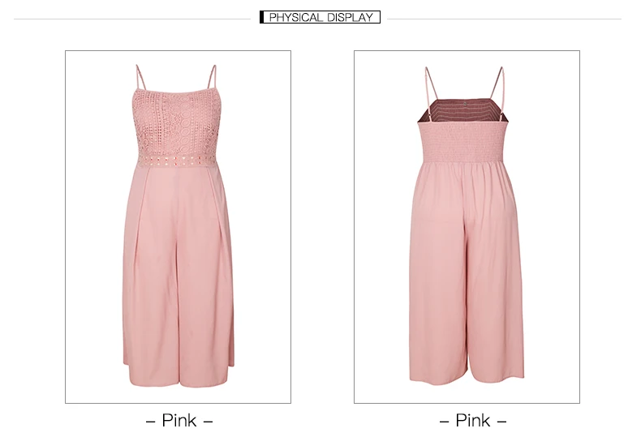
Task: Select the Pink caption under front view
Action: [179, 421]
